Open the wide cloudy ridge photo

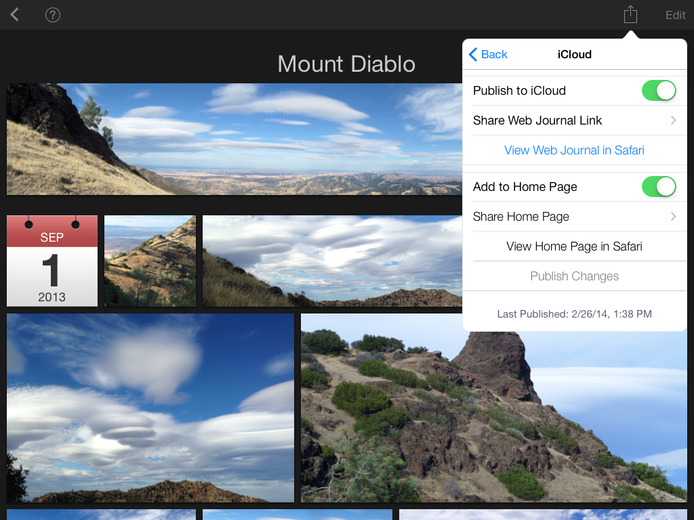click(x=332, y=261)
